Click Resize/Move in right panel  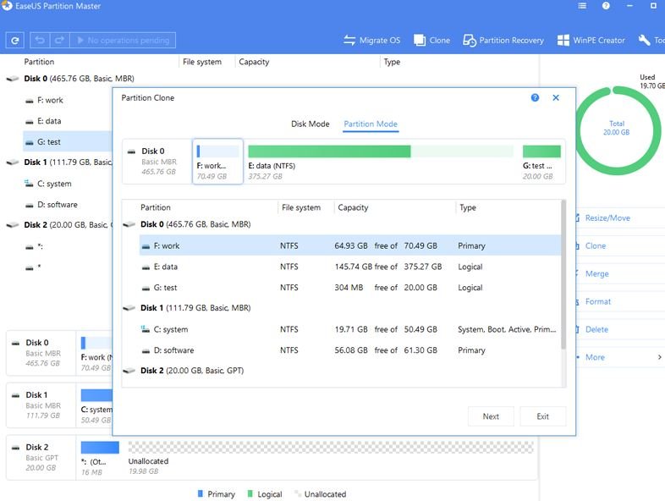[607, 218]
